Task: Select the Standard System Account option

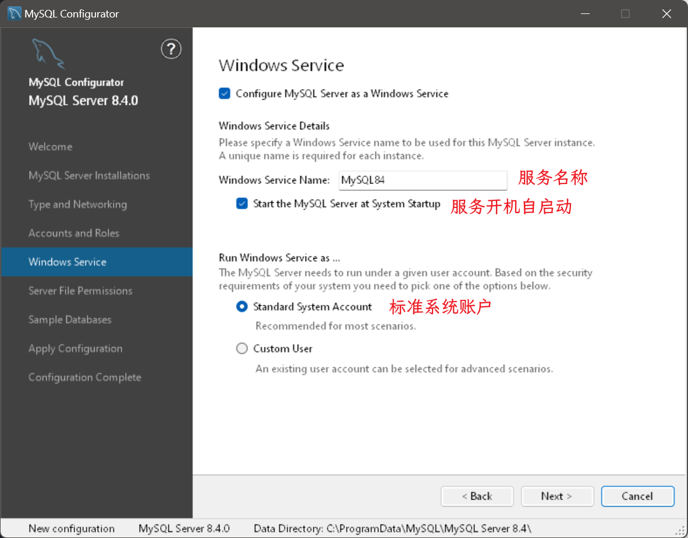Action: [242, 306]
